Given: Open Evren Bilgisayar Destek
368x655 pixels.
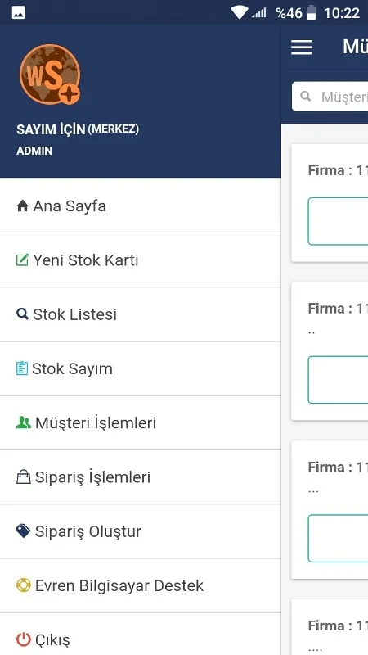Looking at the screenshot, I should click(140, 585).
